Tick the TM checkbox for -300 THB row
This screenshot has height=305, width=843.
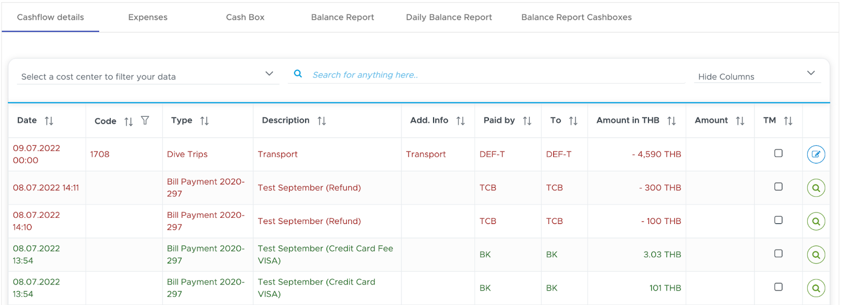[x=778, y=187]
